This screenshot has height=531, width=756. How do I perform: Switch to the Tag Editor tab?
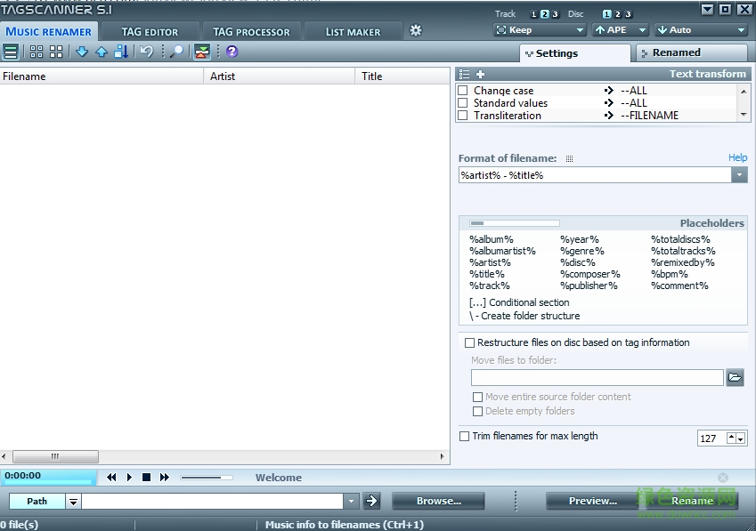coord(150,30)
